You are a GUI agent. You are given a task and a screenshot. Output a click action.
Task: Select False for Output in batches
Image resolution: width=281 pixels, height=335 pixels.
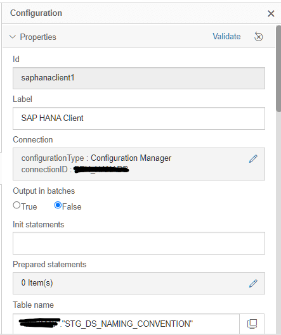(58, 205)
